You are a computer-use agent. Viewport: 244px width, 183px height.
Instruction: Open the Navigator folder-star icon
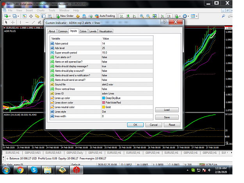tap(37, 16)
